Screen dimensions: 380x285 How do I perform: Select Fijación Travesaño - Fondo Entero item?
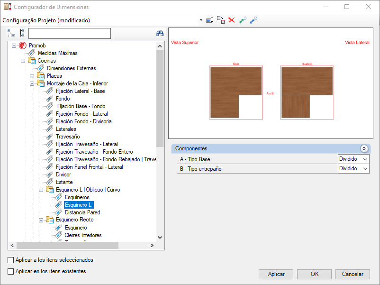pyautogui.click(x=94, y=152)
